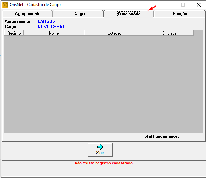
Task: Click the Empresa column header
Action: (169, 33)
